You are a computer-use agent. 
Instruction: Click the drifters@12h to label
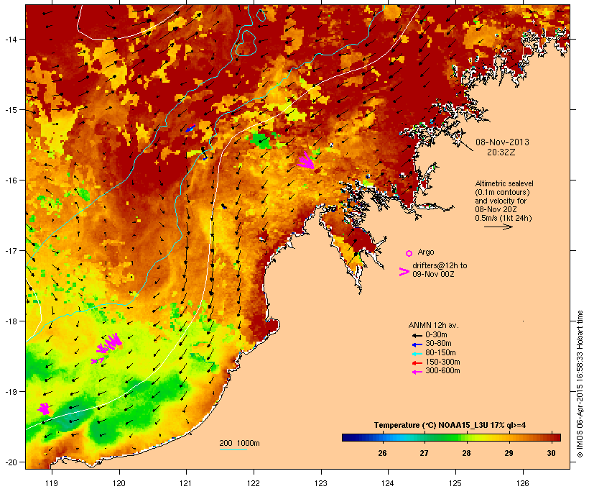(440, 265)
